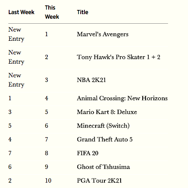Click the Last Week column header

pos(21,12)
